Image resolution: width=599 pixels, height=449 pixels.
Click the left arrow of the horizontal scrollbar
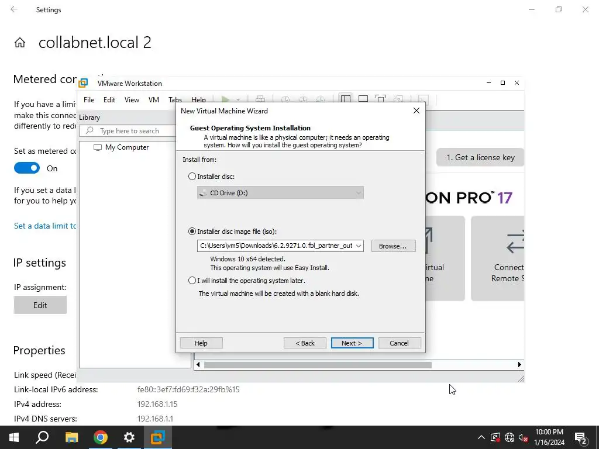(198, 365)
